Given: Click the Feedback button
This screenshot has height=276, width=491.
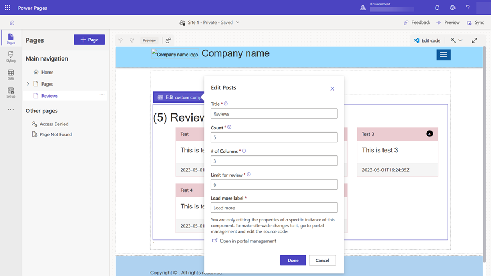Looking at the screenshot, I should (417, 22).
